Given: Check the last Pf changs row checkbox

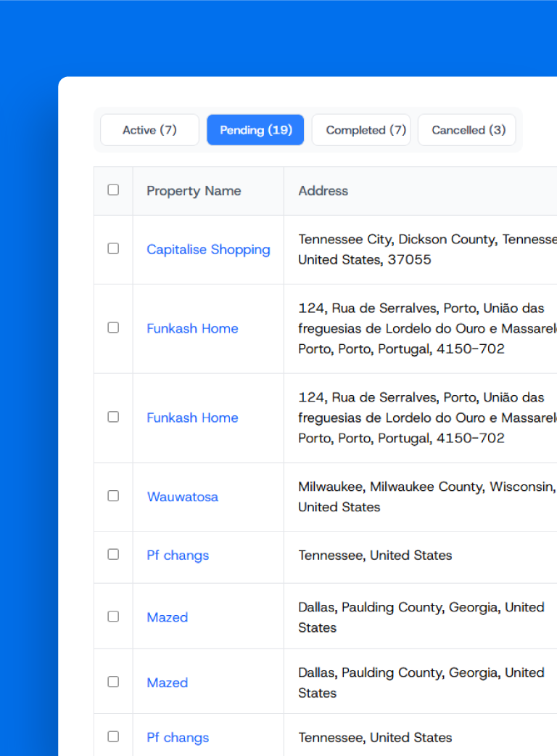Looking at the screenshot, I should pyautogui.click(x=113, y=736).
